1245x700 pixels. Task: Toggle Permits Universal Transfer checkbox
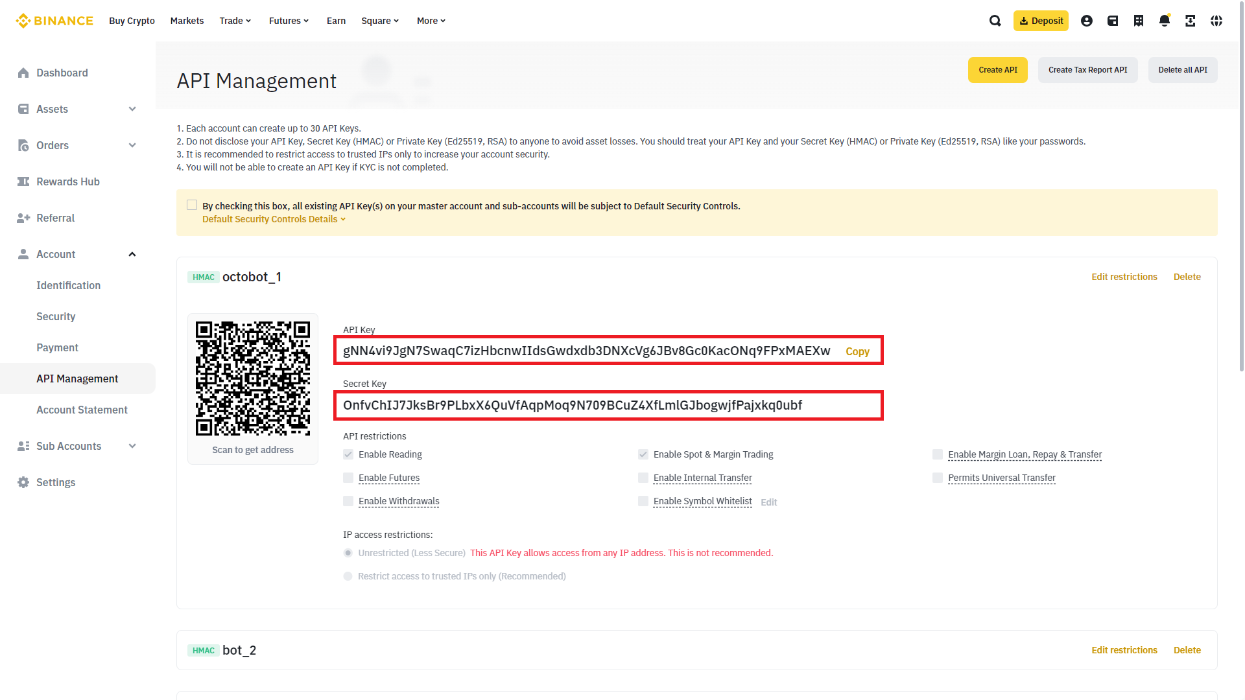pyautogui.click(x=938, y=478)
